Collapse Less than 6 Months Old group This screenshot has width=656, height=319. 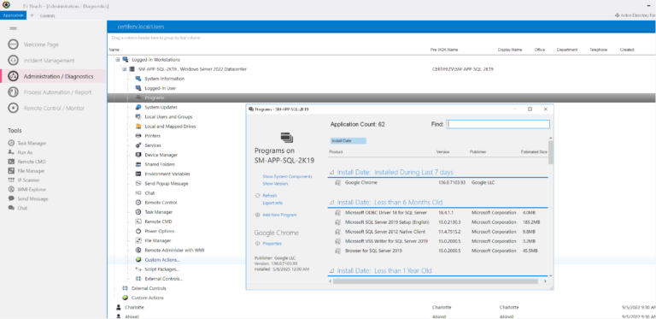click(331, 202)
